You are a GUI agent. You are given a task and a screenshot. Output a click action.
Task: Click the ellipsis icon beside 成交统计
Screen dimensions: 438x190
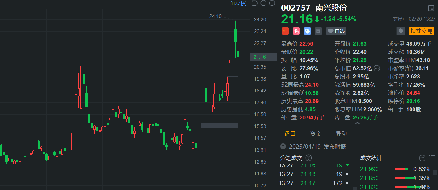422,158
